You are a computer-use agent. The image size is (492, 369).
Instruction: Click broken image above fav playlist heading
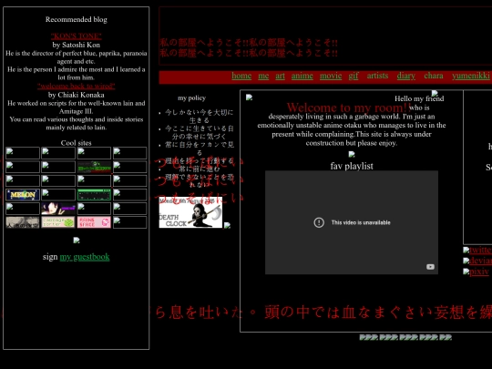click(352, 154)
